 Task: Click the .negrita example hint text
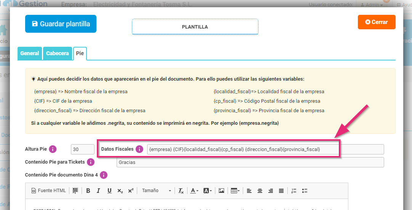point(155,123)
